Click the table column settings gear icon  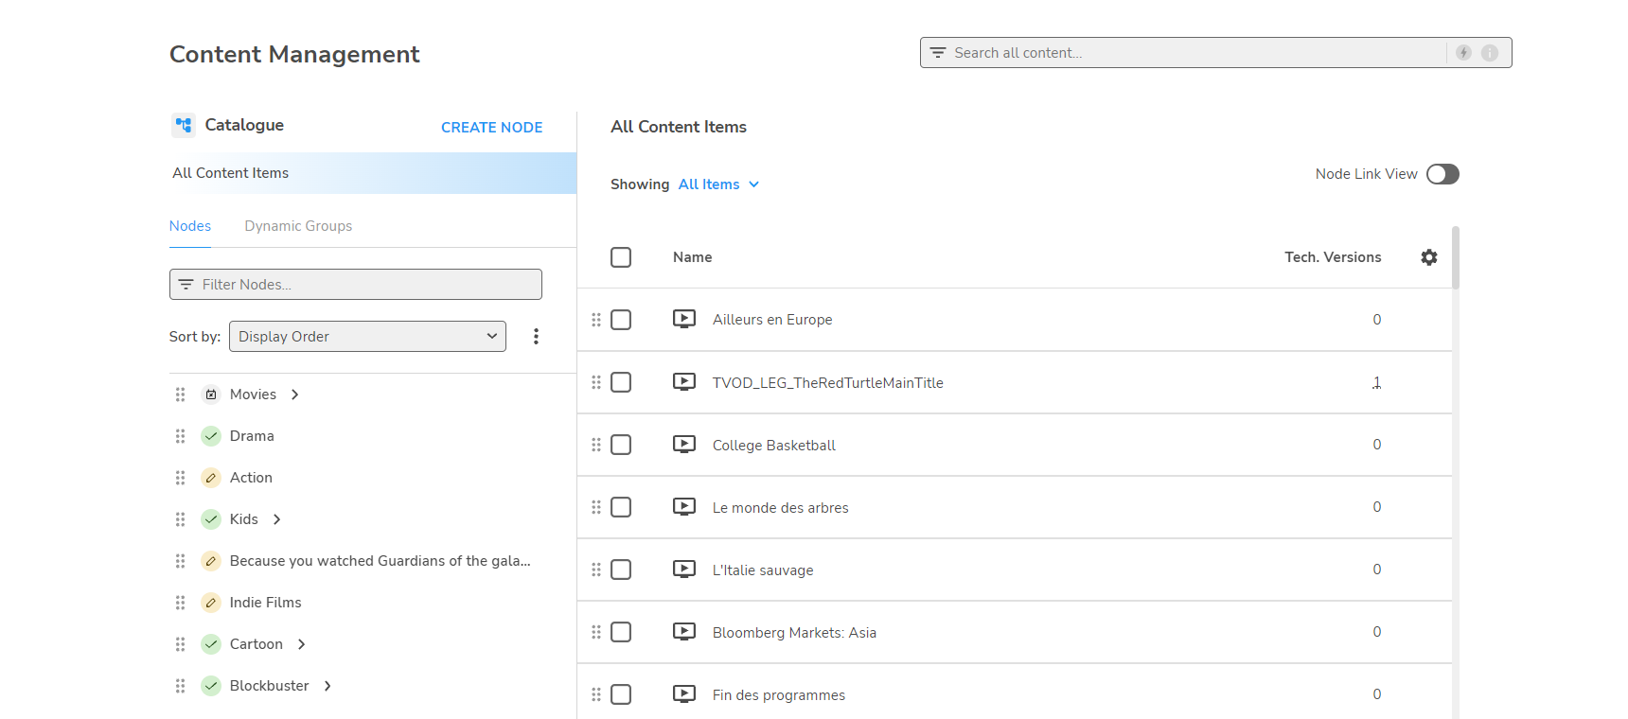click(1428, 257)
